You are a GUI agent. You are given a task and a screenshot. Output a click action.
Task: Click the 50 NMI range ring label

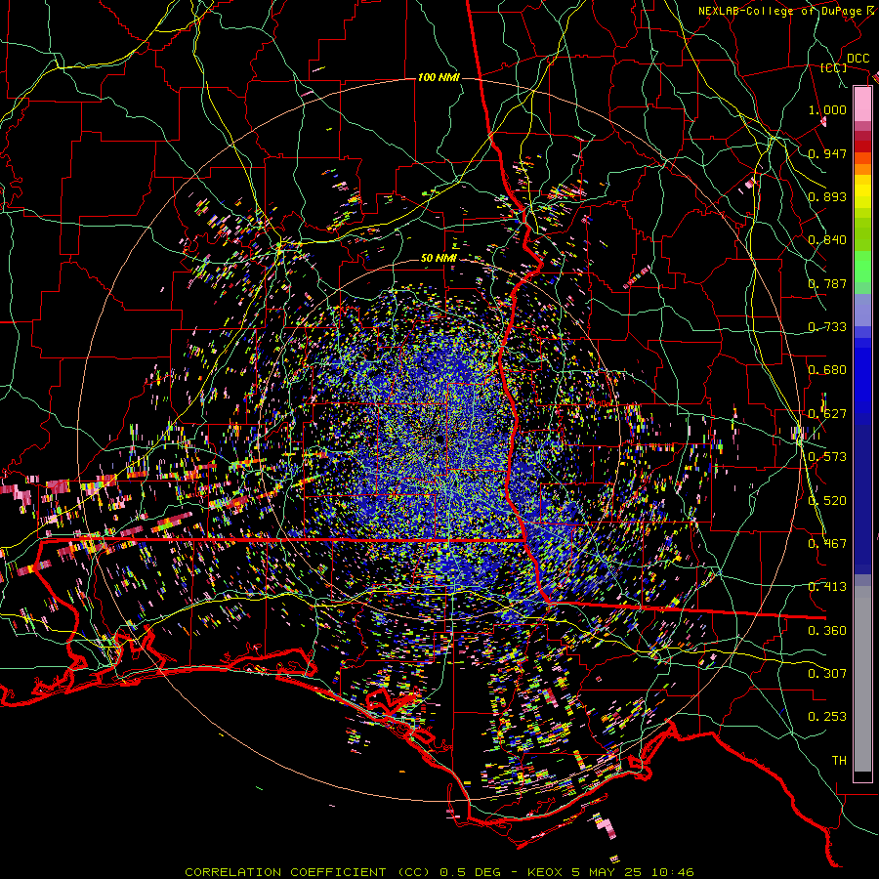pos(439,258)
